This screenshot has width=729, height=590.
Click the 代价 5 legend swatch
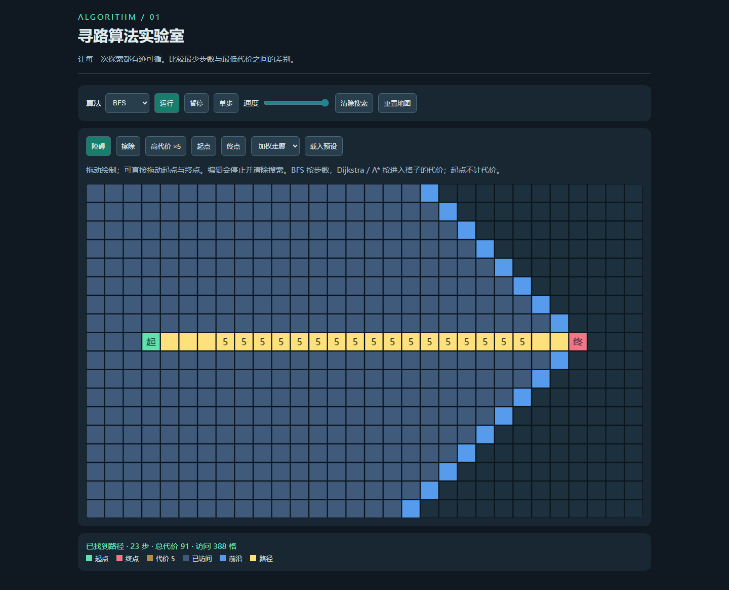coord(150,559)
